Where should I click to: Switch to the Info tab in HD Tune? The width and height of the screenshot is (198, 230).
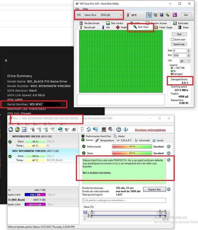(106, 27)
